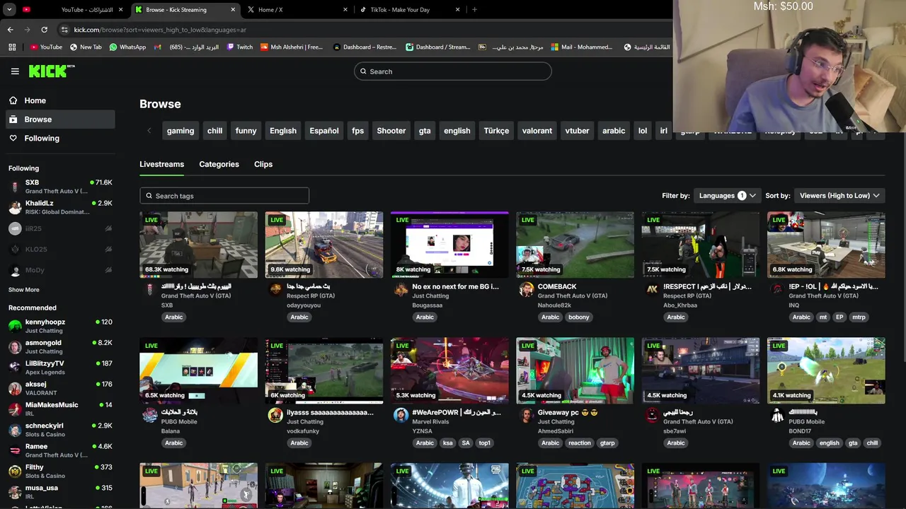Click the mtrp tag on INQ card
The width and height of the screenshot is (906, 509).
click(x=859, y=317)
